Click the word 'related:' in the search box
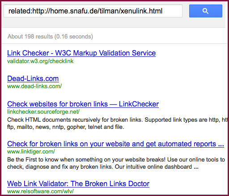The image size is (229, 196). coord(20,11)
